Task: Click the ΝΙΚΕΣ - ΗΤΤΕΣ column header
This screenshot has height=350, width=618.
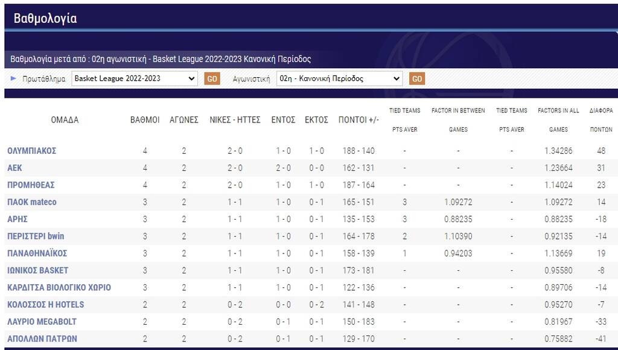Action: 235,120
